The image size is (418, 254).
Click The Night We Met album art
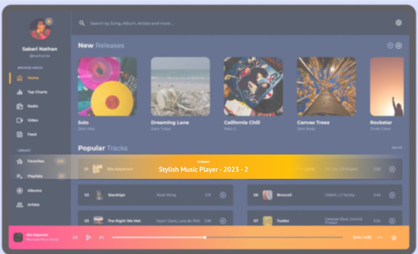click(x=99, y=221)
